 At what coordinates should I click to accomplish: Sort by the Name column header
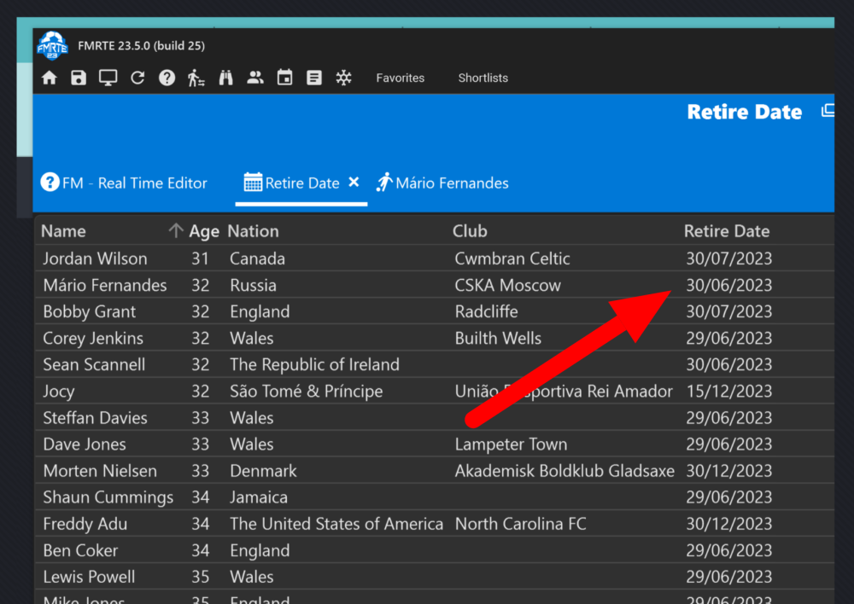(x=63, y=231)
